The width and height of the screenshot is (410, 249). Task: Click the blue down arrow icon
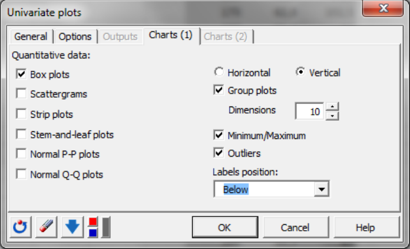(72, 227)
